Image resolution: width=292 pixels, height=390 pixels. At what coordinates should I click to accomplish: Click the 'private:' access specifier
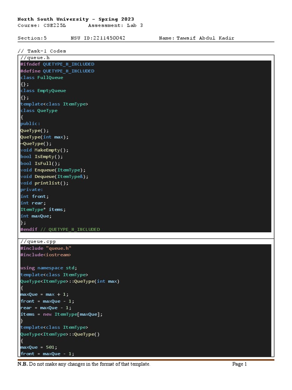point(32,190)
